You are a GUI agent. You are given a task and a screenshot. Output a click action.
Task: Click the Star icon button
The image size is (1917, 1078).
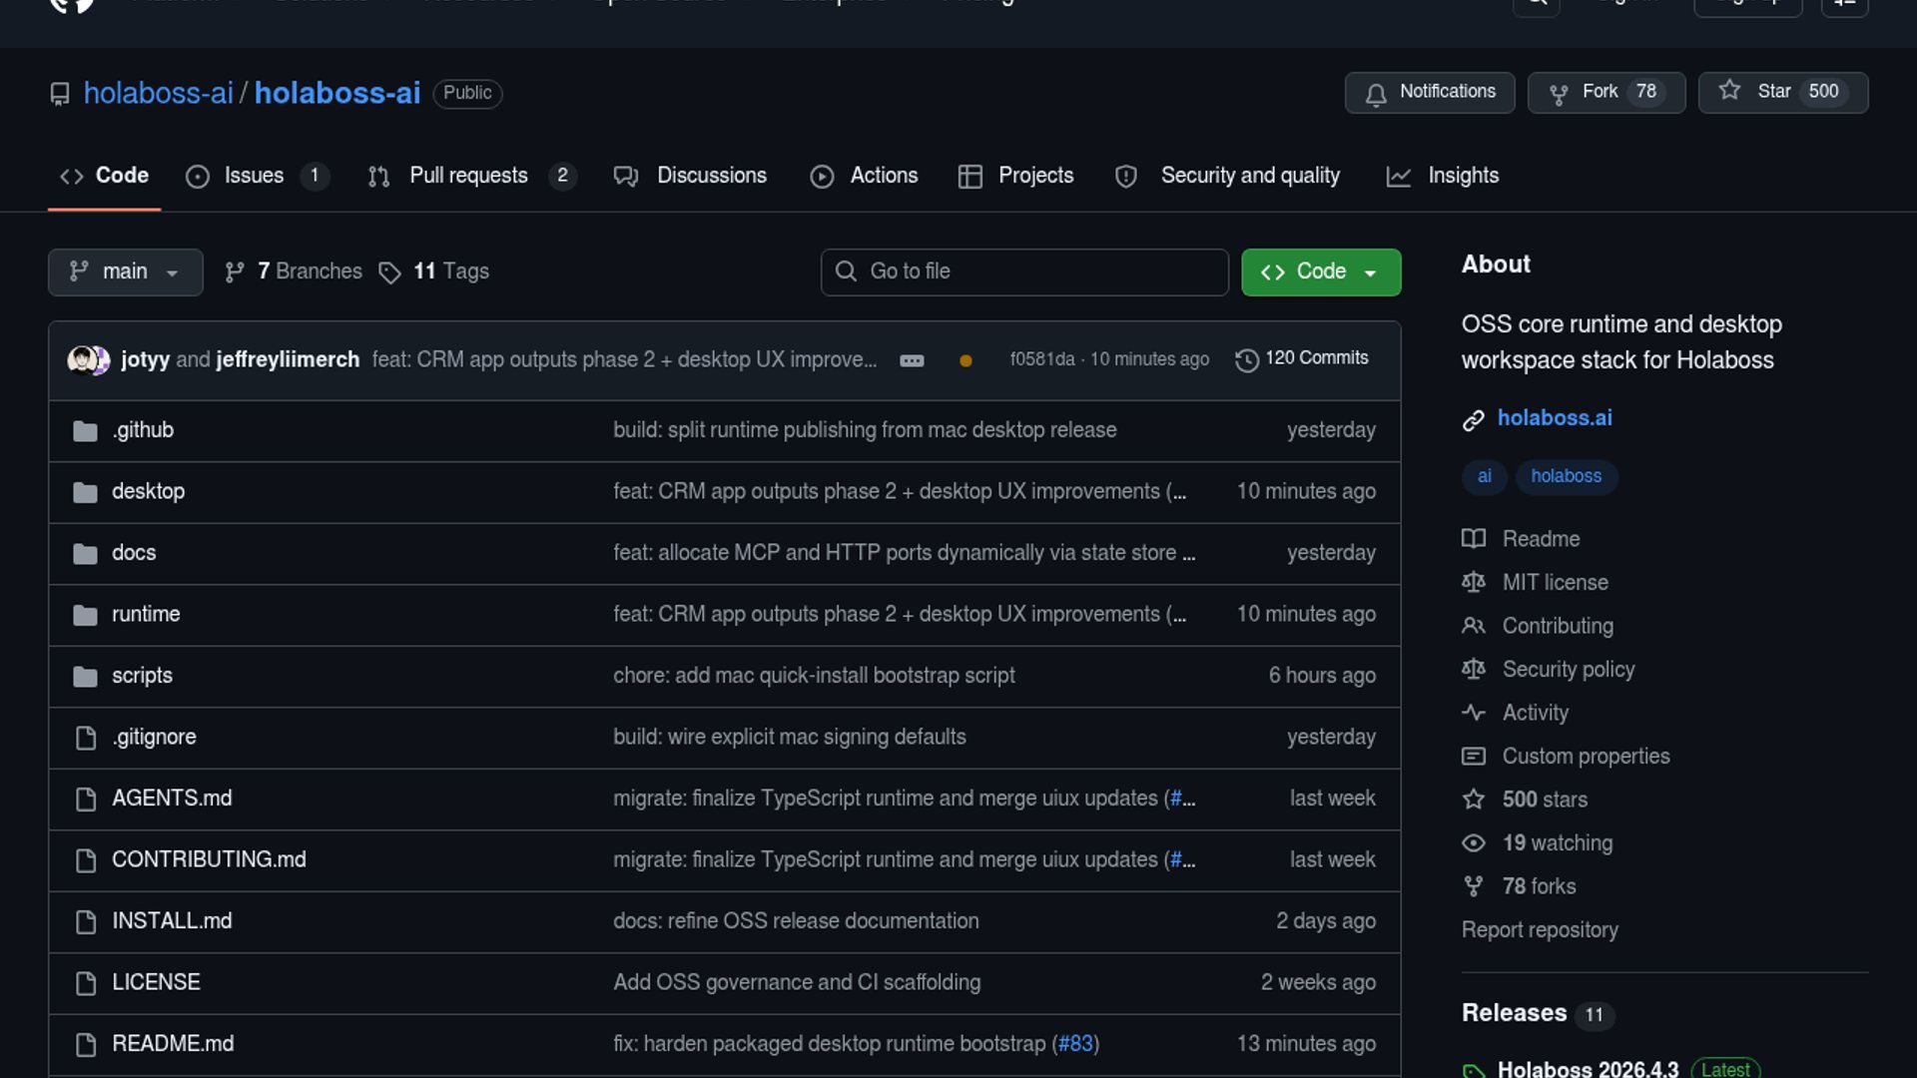tap(1729, 91)
